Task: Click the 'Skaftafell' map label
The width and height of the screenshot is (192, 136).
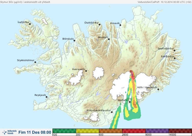Action: click(123, 100)
